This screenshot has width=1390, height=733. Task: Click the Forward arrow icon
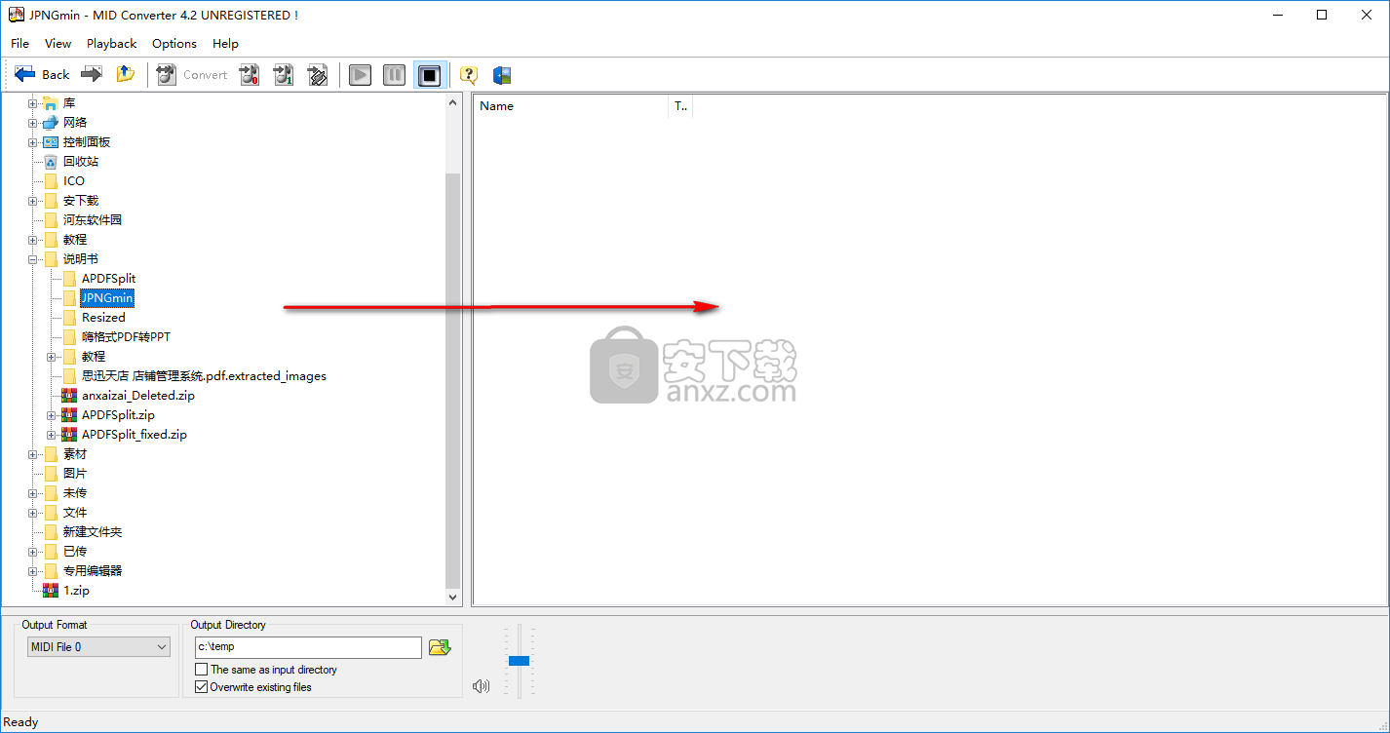tap(92, 74)
